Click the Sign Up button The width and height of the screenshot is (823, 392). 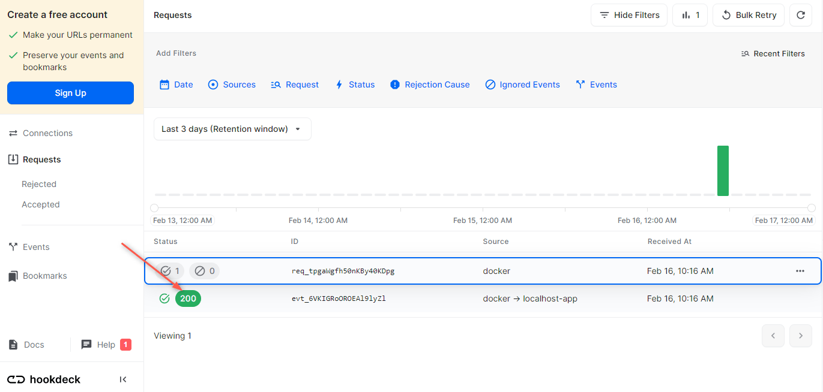70,93
